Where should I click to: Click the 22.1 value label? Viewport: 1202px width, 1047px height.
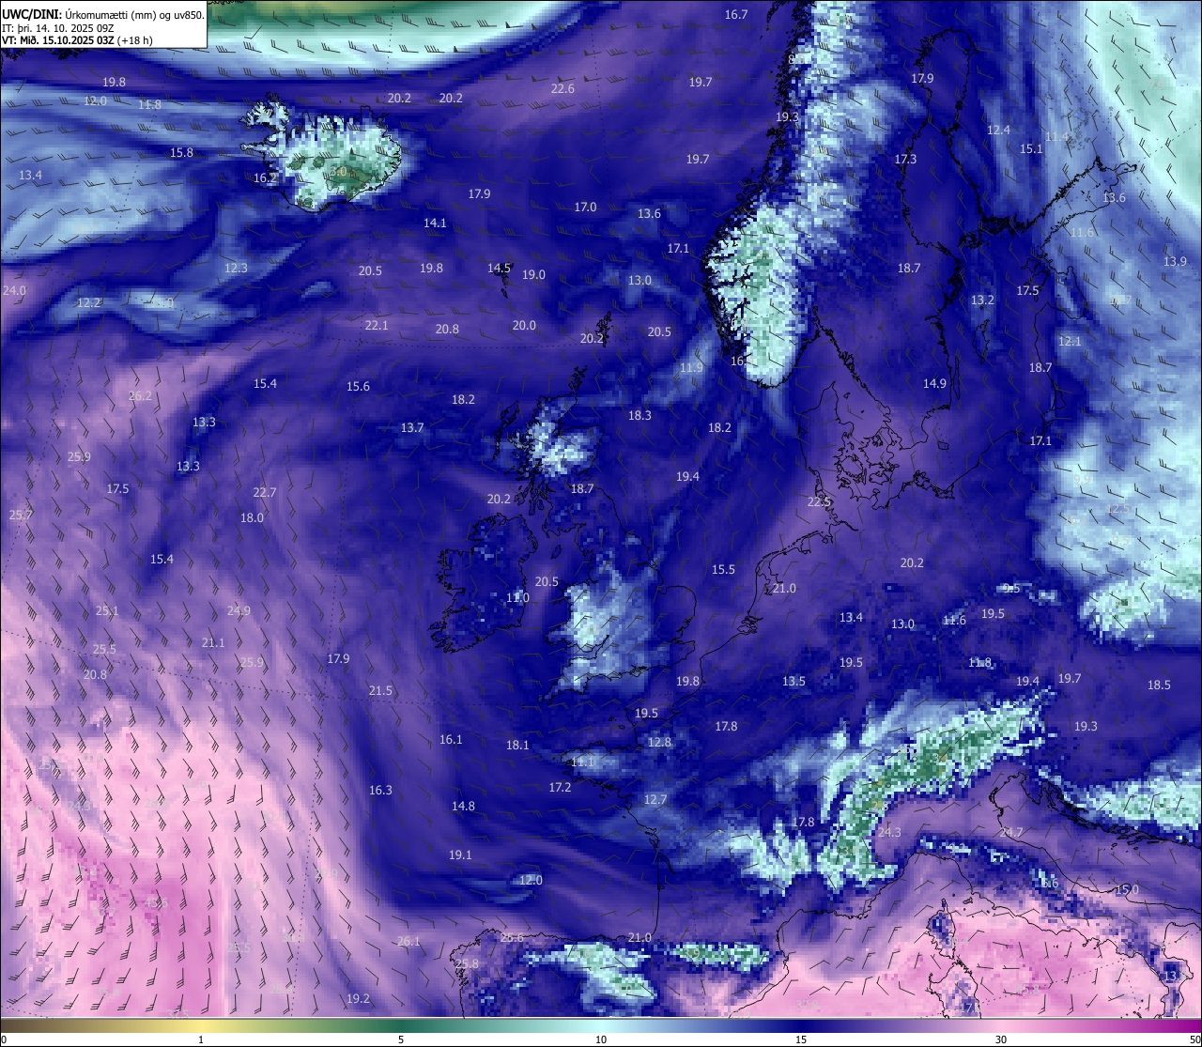click(377, 326)
